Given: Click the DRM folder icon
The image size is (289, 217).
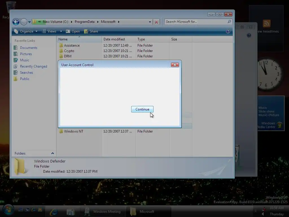Looking at the screenshot, I should 61,56.
